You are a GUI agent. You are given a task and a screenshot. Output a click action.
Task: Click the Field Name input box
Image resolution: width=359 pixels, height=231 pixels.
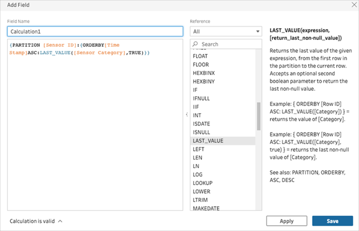pyautogui.click(x=95, y=32)
